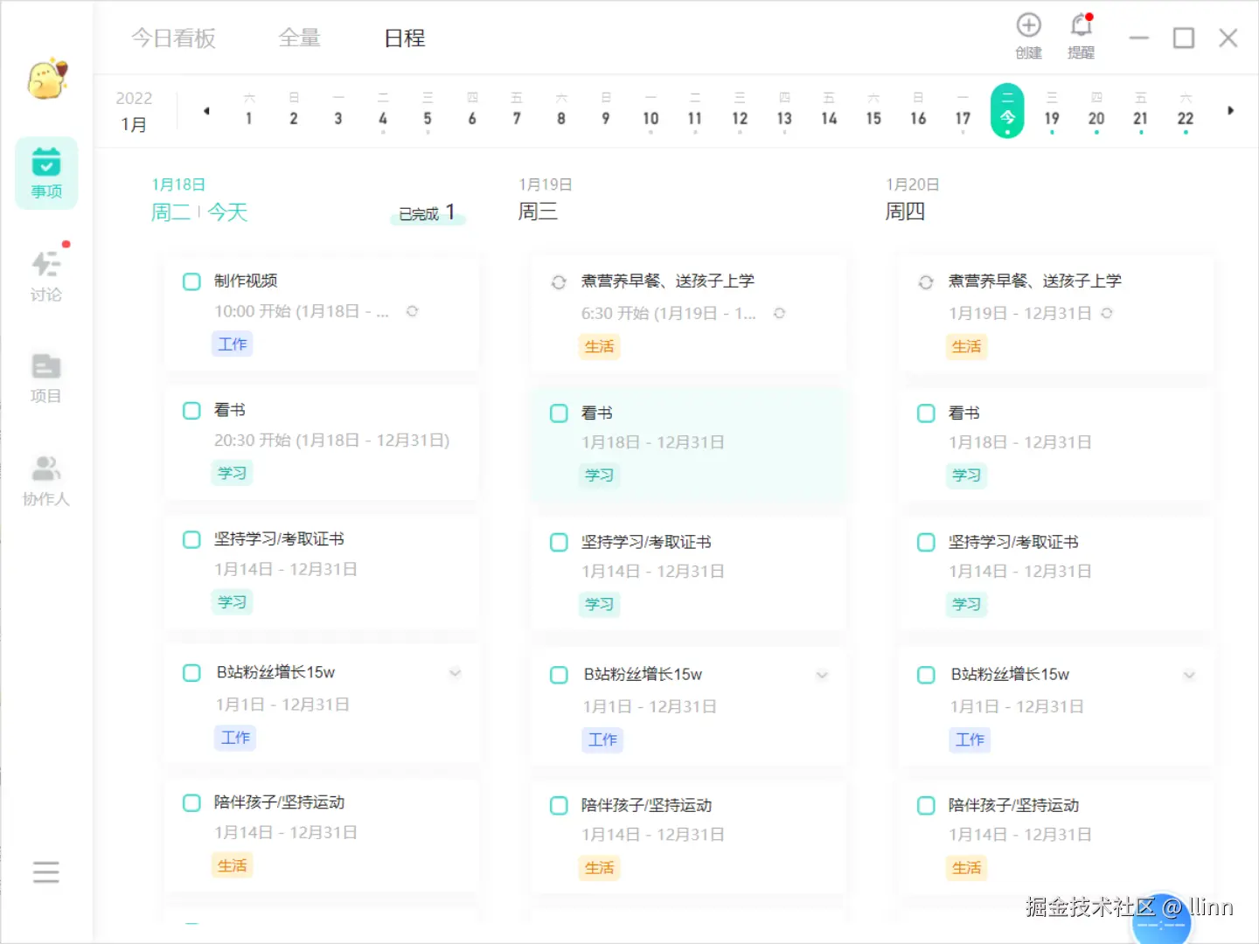Open the hamburger menu at bottom left

[x=46, y=871]
